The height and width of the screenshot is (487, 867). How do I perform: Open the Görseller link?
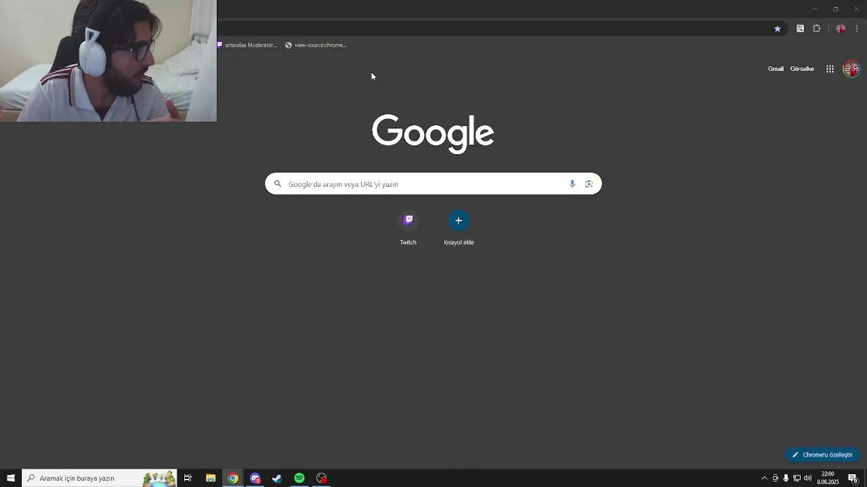802,69
